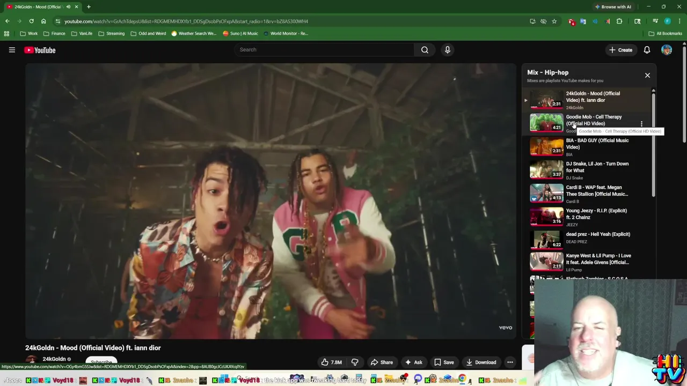Image resolution: width=687 pixels, height=386 pixels.
Task: Click the video player to pause
Action: [271, 201]
